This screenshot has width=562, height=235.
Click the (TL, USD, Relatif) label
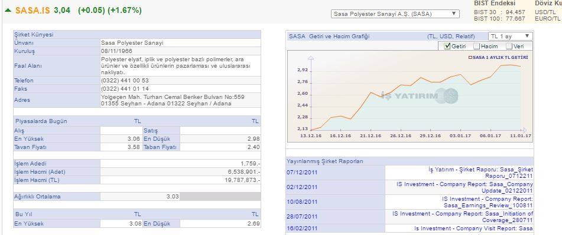click(x=451, y=37)
